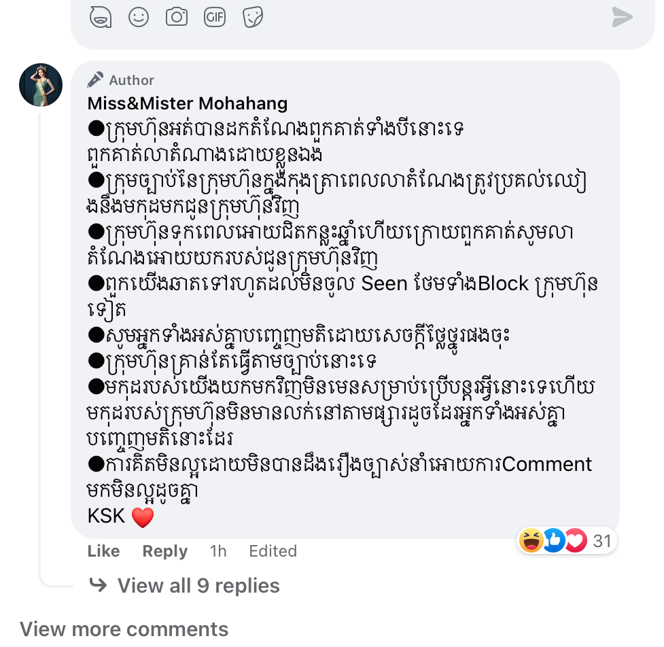Click the red heart Love reaction icon
This screenshot has width=664, height=647.
(575, 541)
